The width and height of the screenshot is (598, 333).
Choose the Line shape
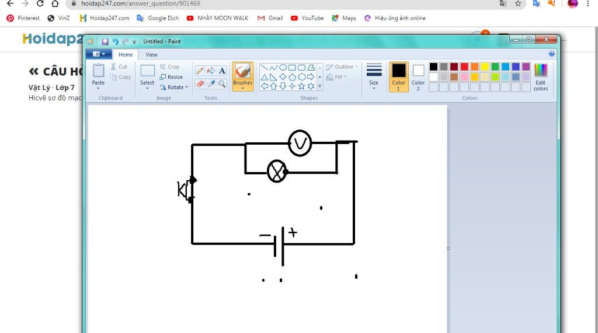point(265,68)
